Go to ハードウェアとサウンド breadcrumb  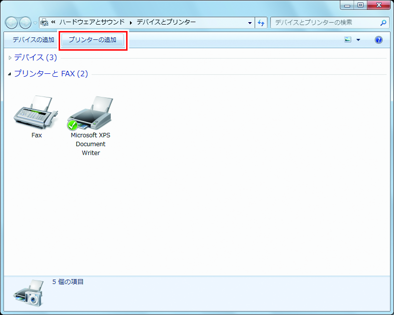point(92,22)
